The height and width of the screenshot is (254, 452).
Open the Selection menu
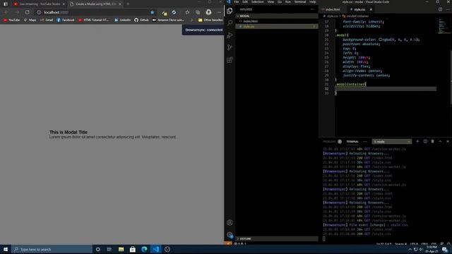pyautogui.click(x=257, y=1)
